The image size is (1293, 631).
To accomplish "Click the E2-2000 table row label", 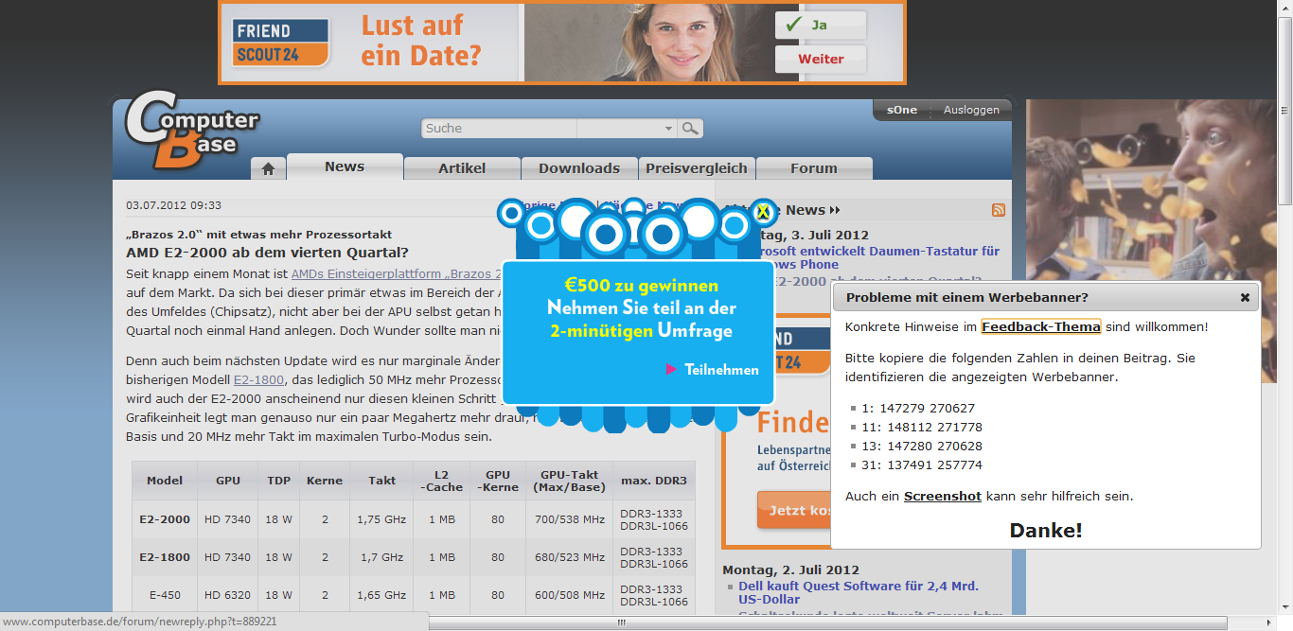I will click(165, 519).
